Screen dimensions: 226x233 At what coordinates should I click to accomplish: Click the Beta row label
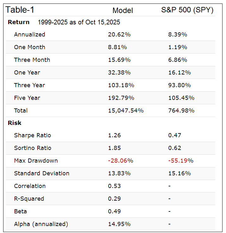(21, 211)
